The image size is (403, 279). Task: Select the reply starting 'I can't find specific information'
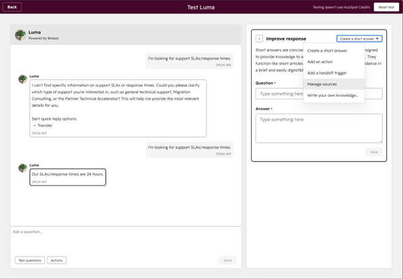(118, 108)
